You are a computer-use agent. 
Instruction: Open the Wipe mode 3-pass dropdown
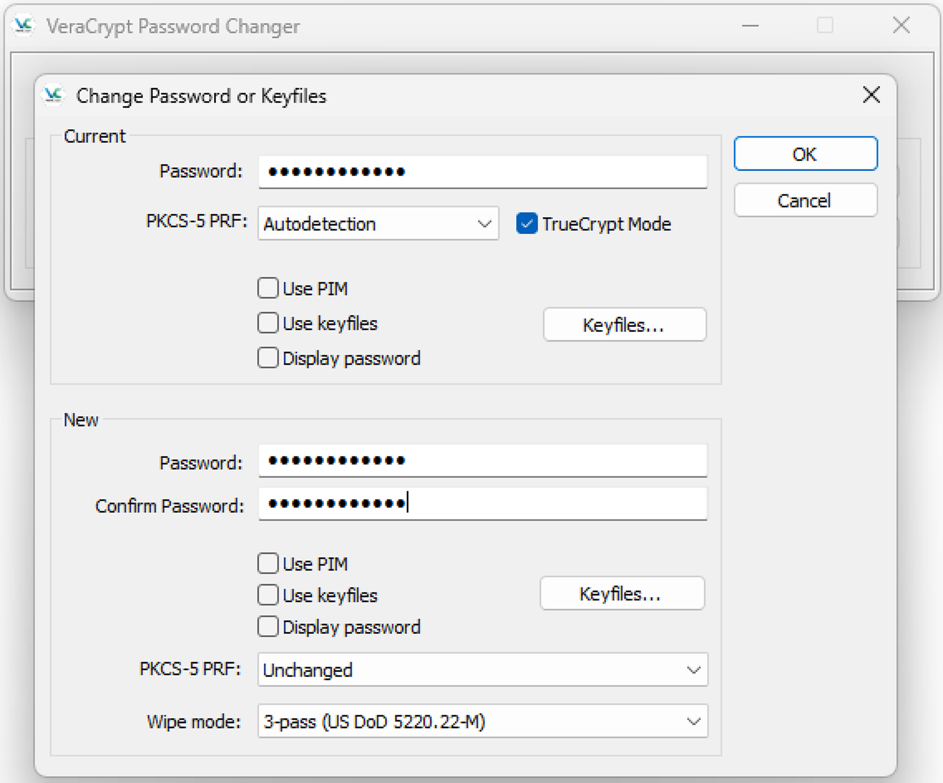[482, 722]
